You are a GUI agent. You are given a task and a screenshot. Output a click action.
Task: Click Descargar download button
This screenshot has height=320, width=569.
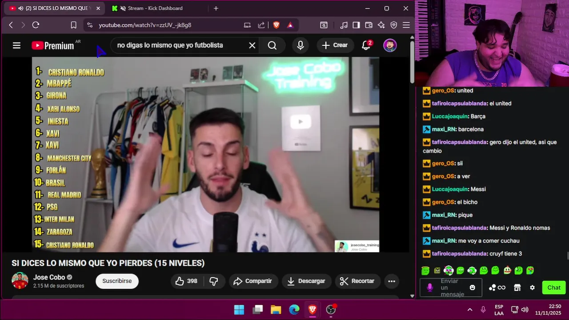(x=306, y=281)
